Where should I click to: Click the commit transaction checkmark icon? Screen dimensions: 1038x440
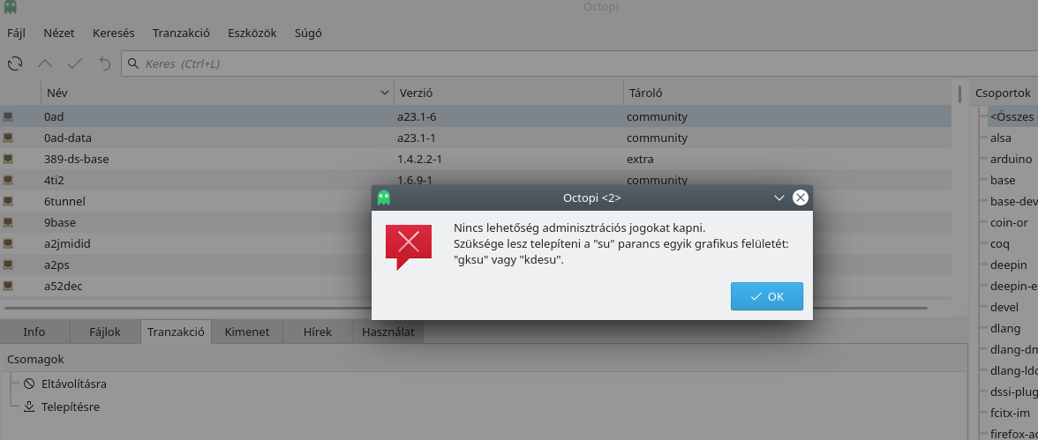(x=75, y=63)
